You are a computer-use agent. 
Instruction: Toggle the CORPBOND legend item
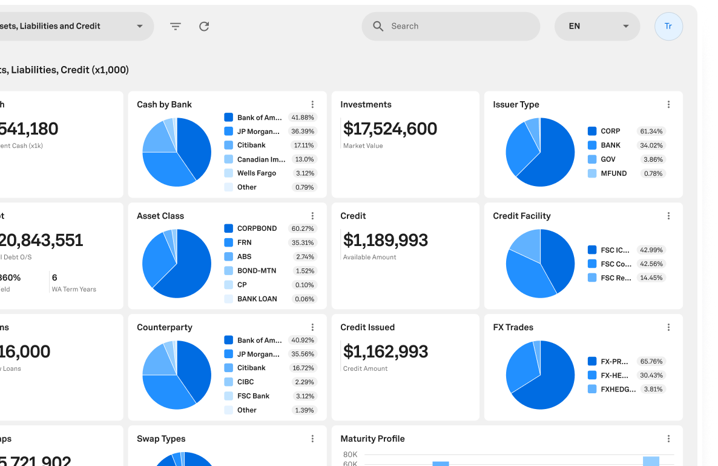(257, 228)
